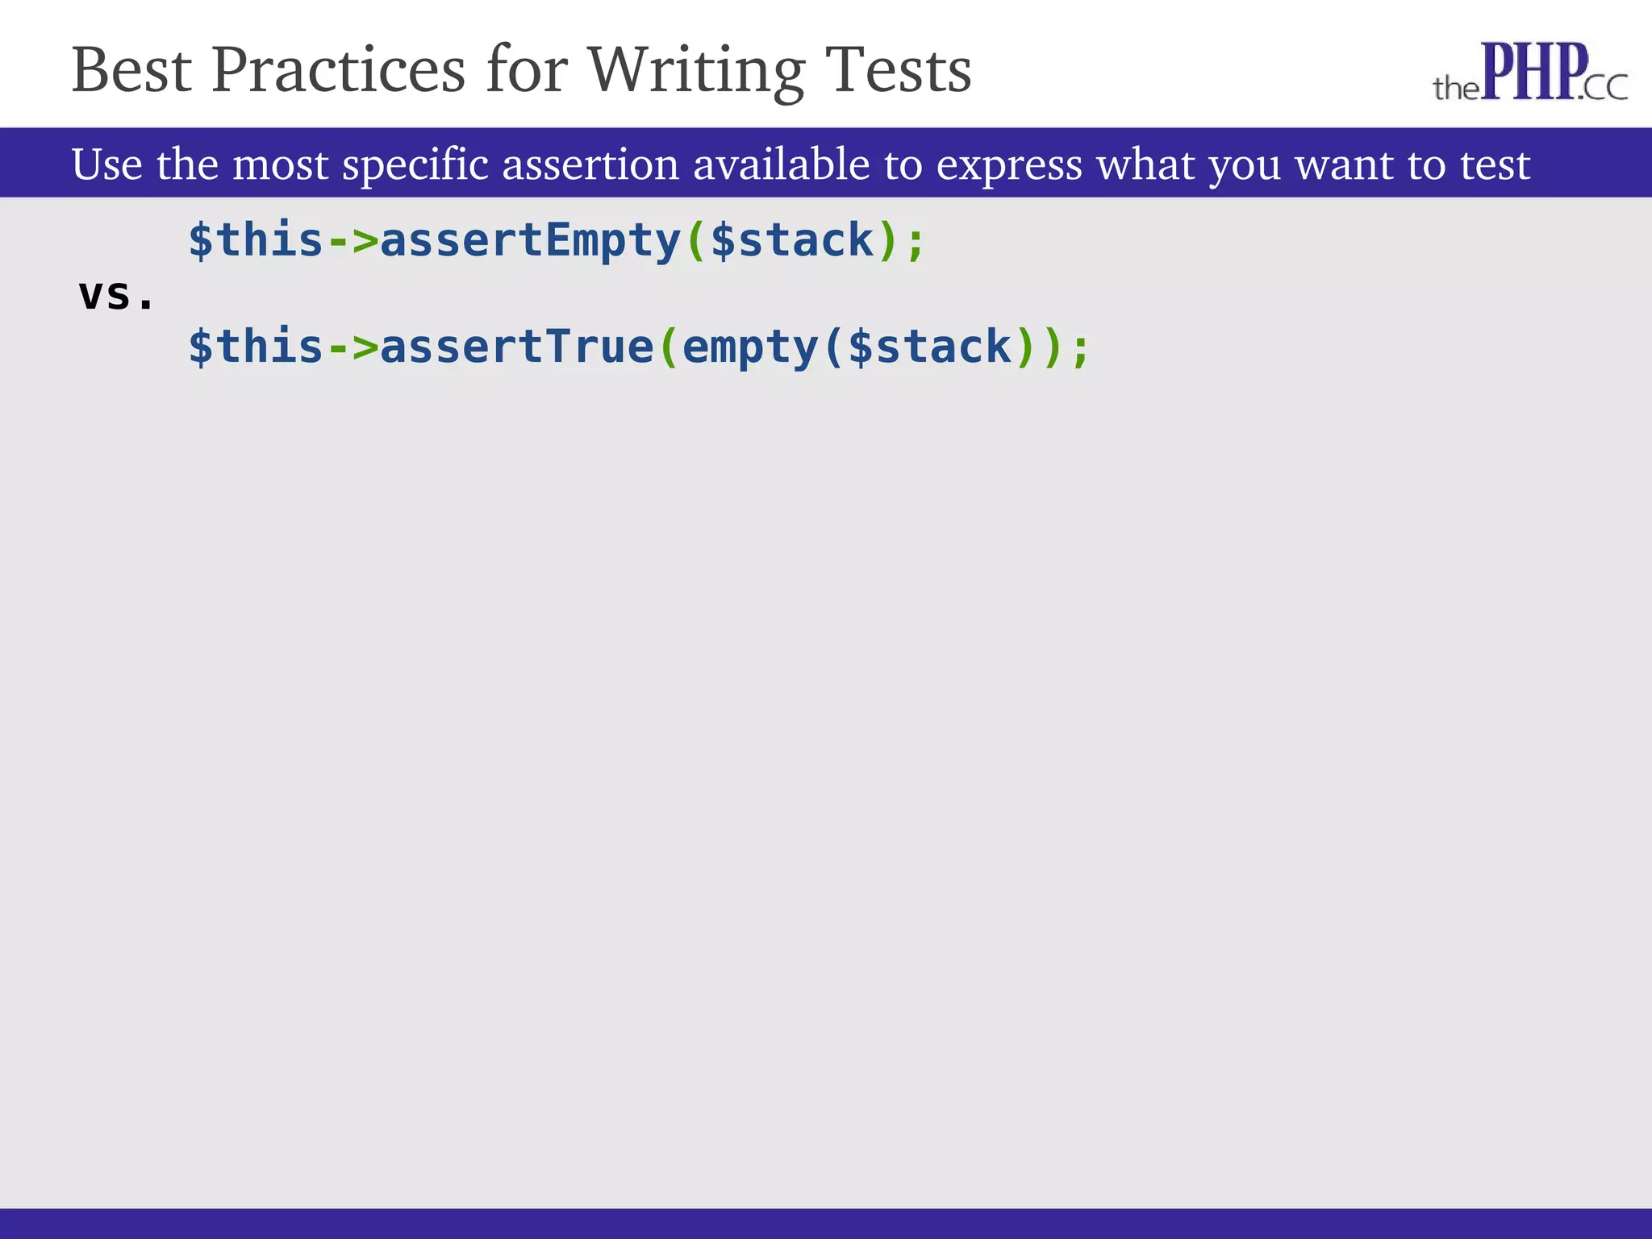Click the empty gray slide body area
Screen dimensions: 1652x1239
point(826,790)
